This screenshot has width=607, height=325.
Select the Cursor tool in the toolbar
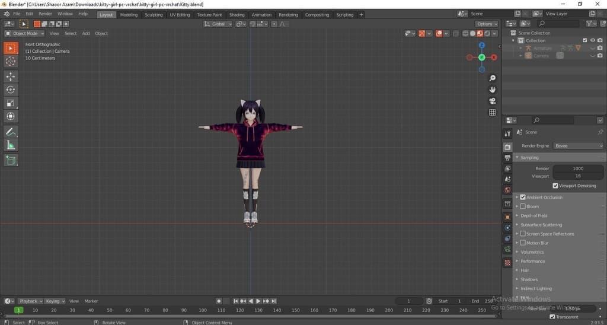point(11,61)
